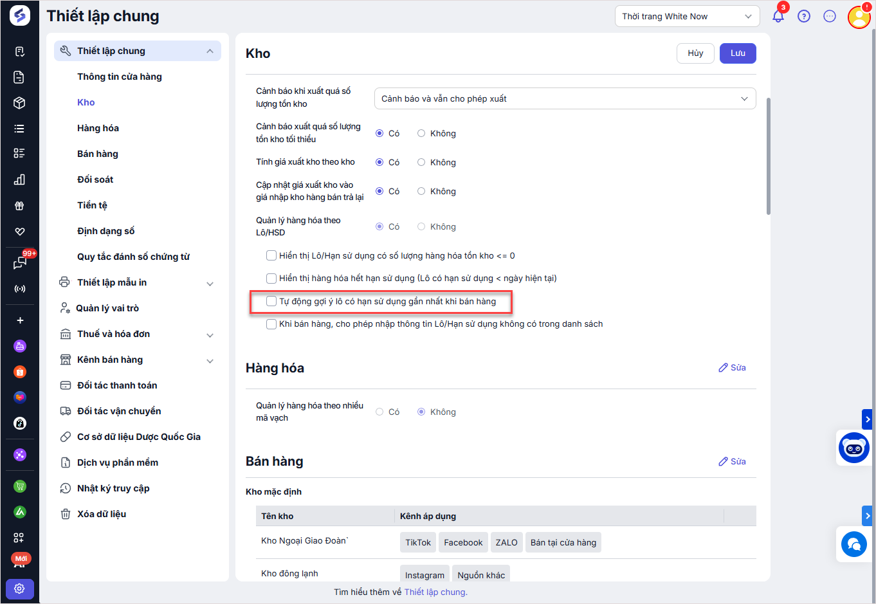This screenshot has height=604, width=876.
Task: Open the chat support bubble icon
Action: pyautogui.click(x=853, y=544)
